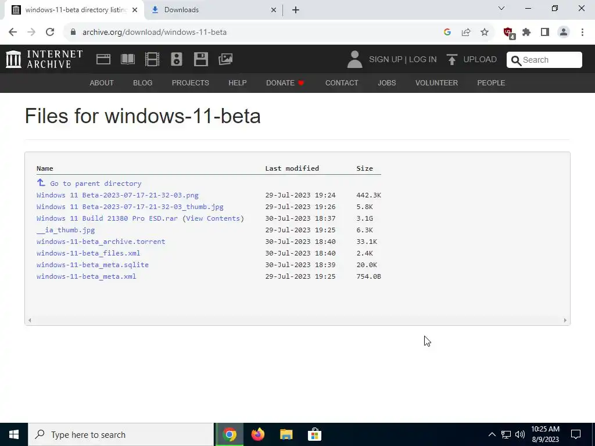
Task: Open the CONTACT menu item
Action: 342,82
